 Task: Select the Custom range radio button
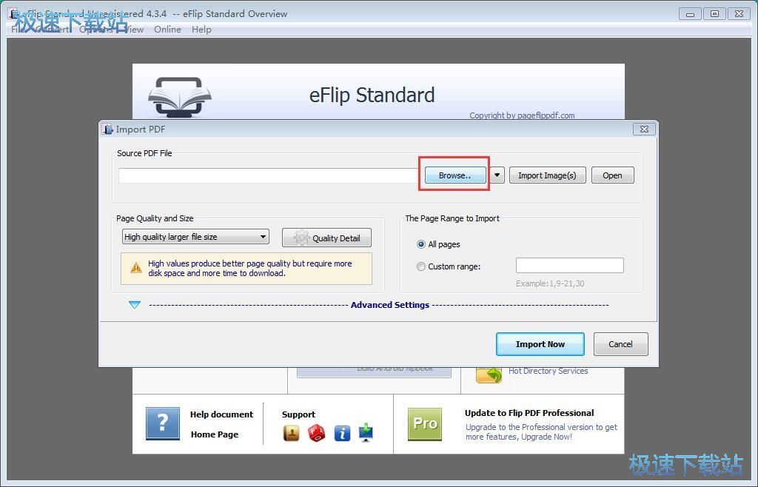pyautogui.click(x=421, y=266)
